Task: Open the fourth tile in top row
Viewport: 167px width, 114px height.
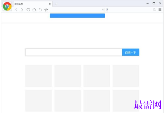Action: (x=126, y=76)
